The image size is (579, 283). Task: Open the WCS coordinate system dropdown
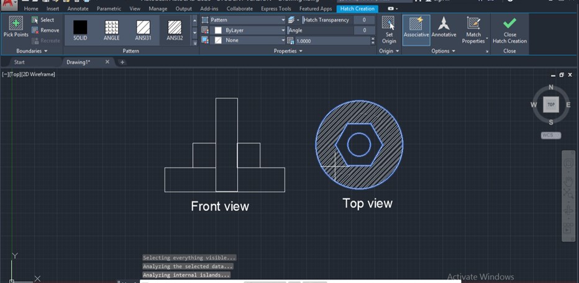pyautogui.click(x=551, y=135)
